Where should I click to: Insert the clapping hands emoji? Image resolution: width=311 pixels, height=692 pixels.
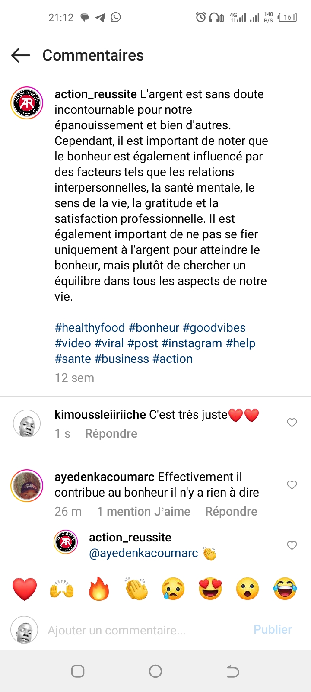(136, 589)
